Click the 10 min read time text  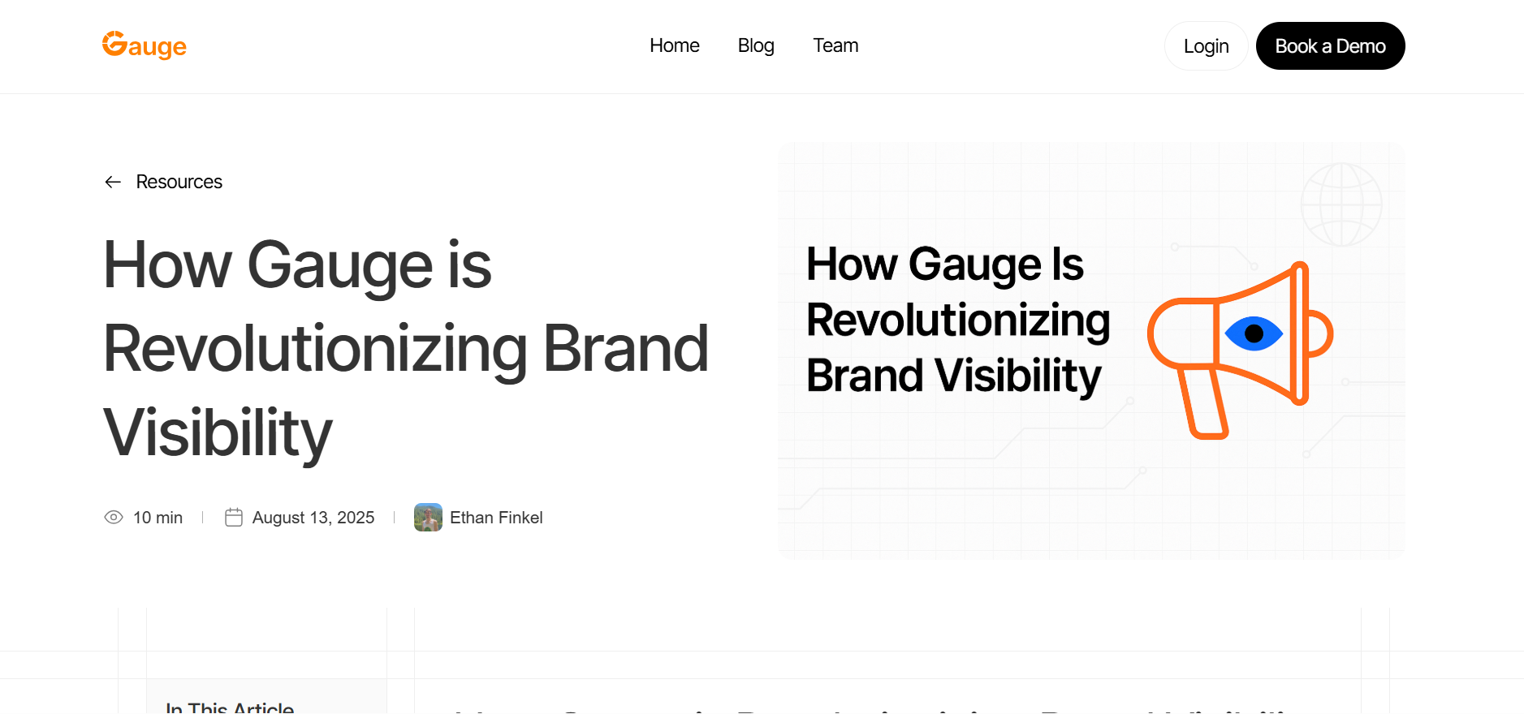[158, 518]
